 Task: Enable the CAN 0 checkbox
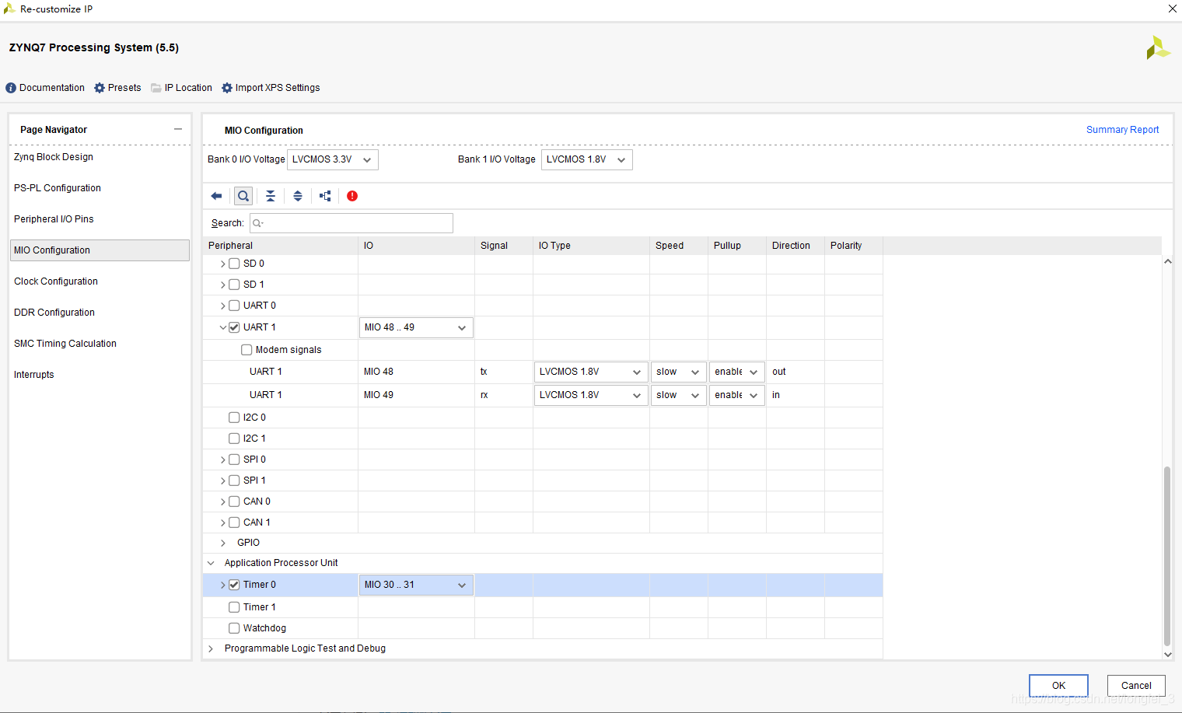click(234, 502)
